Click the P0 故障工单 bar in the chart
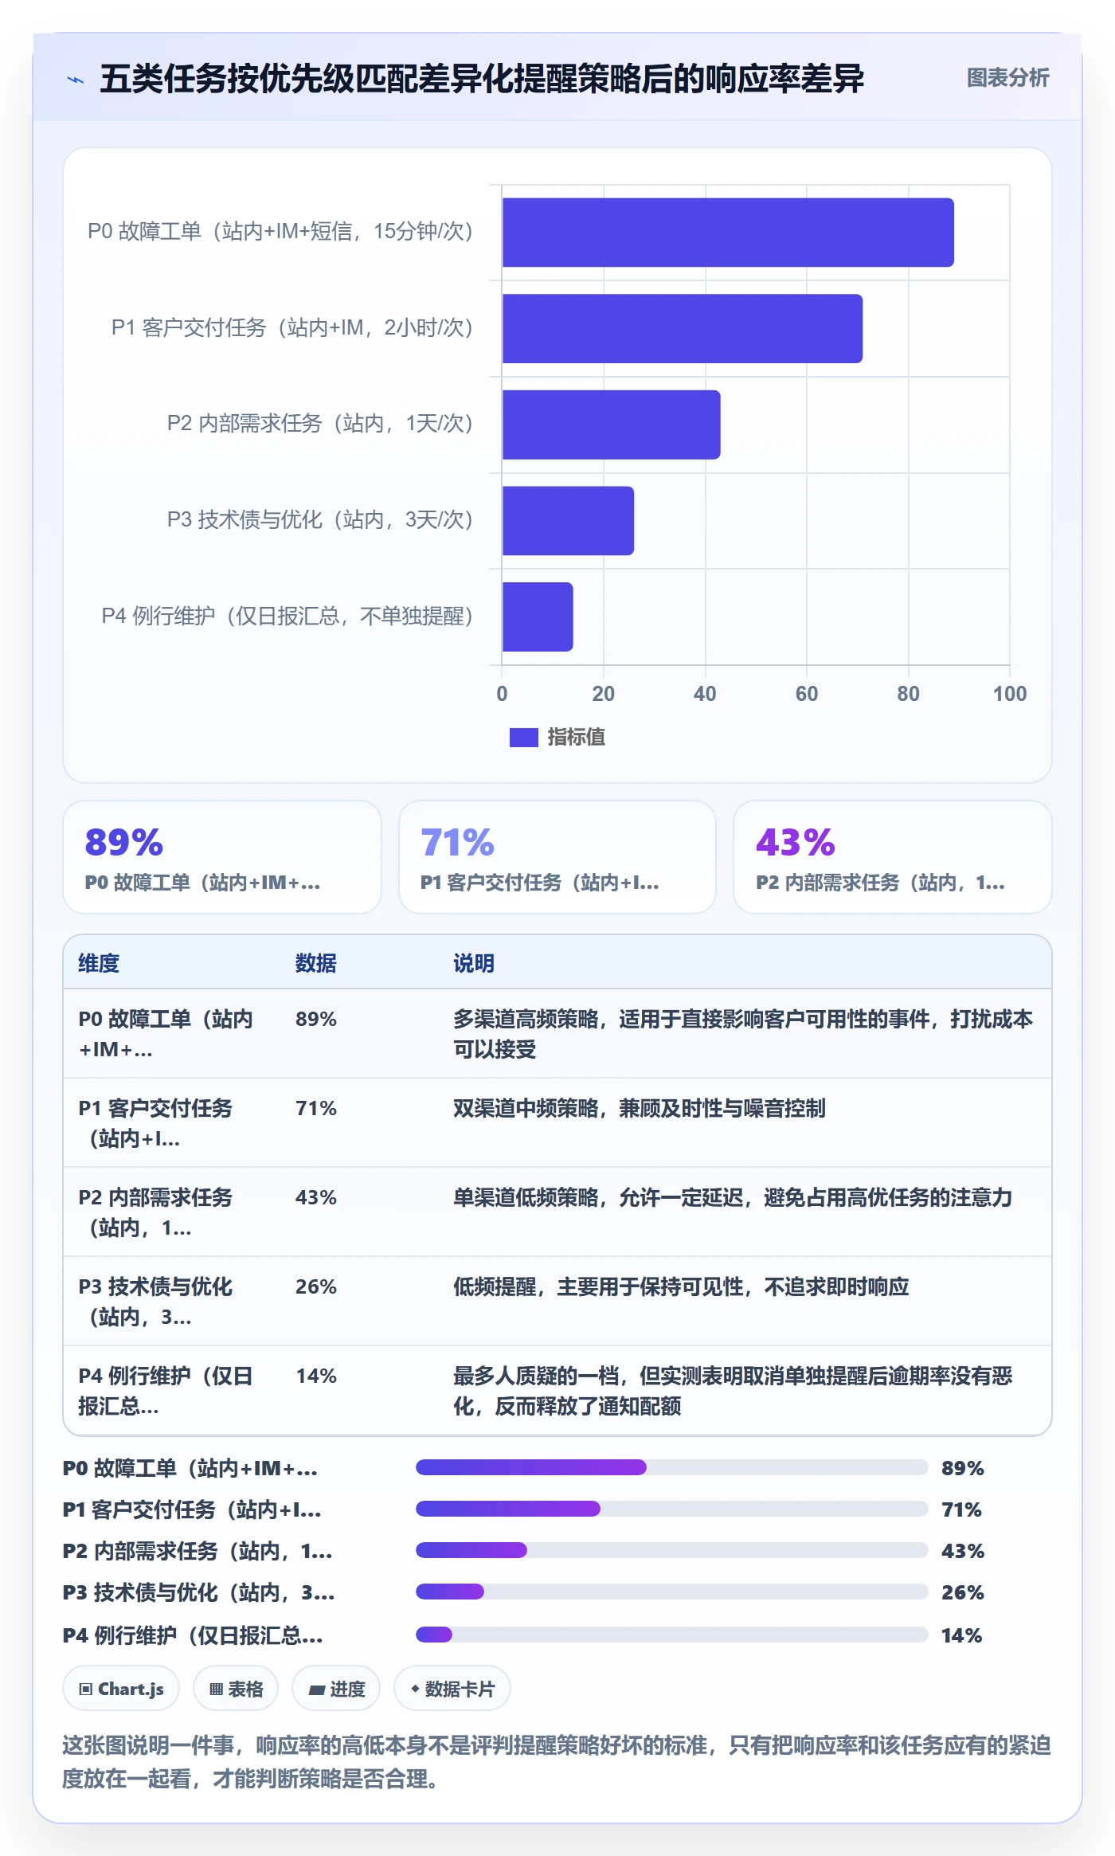This screenshot has width=1115, height=1856. pyautogui.click(x=728, y=233)
